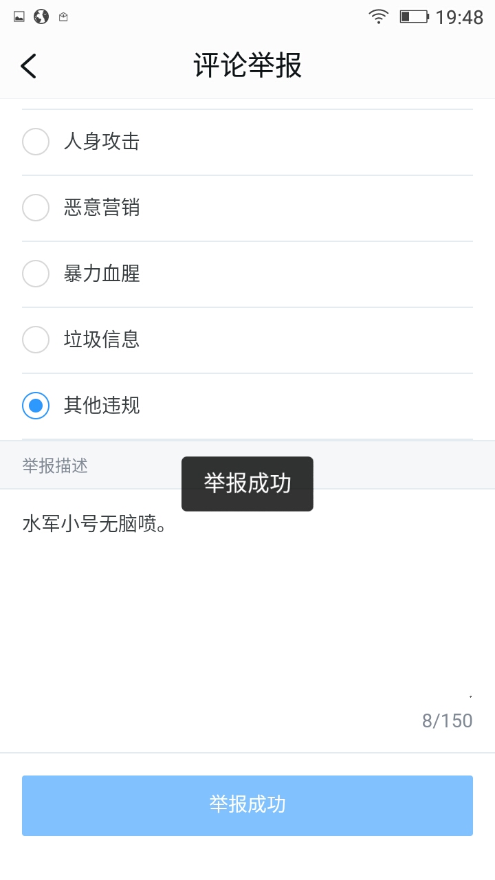Choose the 暴力血腥 radio option
Viewport: 495px width, 880px height.
(x=36, y=274)
